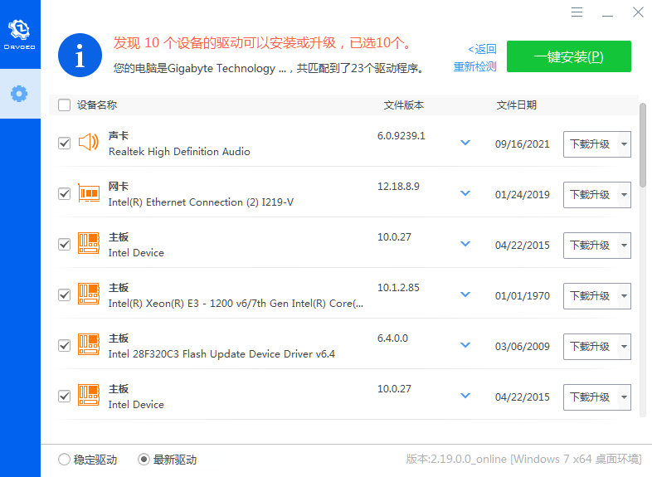Click the 一键安装(P) green button
Screen dimensions: 652x477
pyautogui.click(x=569, y=56)
